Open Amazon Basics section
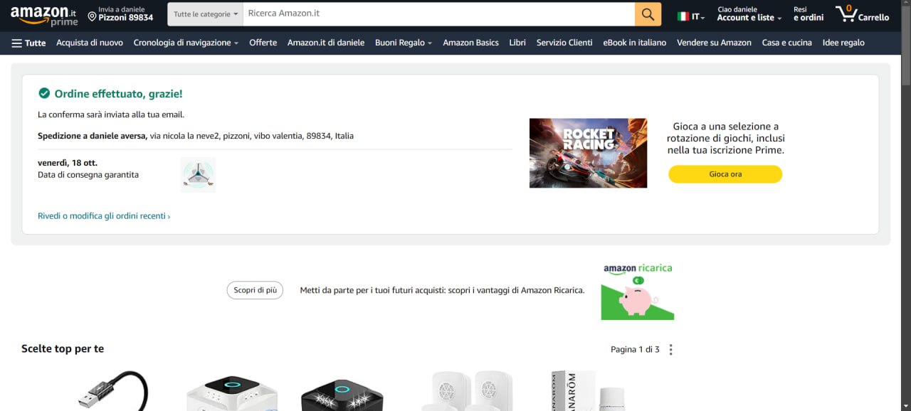The width and height of the screenshot is (911, 411). coord(470,43)
